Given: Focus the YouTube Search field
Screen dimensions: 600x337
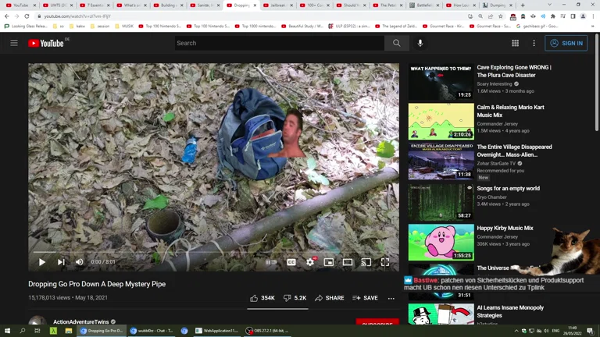Looking at the screenshot, I should [x=280, y=43].
